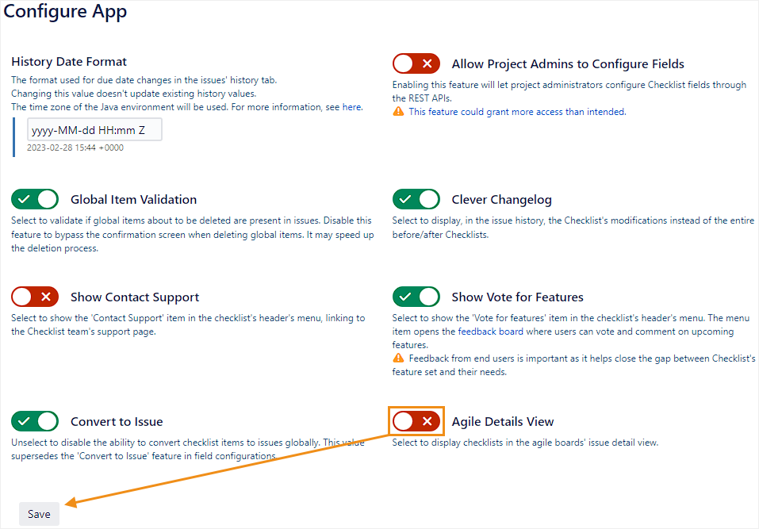Image resolution: width=759 pixels, height=529 pixels.
Task: Click the 'Agile Details View' label text
Action: pyautogui.click(x=503, y=422)
